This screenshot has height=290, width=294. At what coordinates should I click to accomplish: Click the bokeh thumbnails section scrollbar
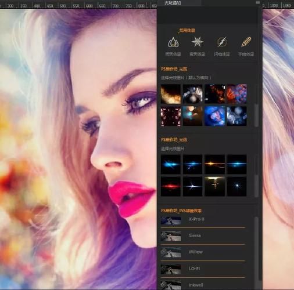point(257,115)
